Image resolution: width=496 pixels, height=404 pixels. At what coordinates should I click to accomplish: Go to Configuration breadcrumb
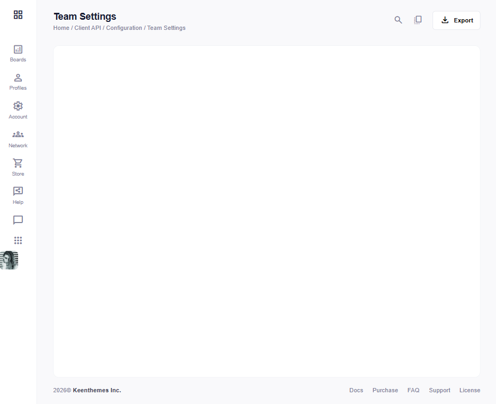point(124,28)
